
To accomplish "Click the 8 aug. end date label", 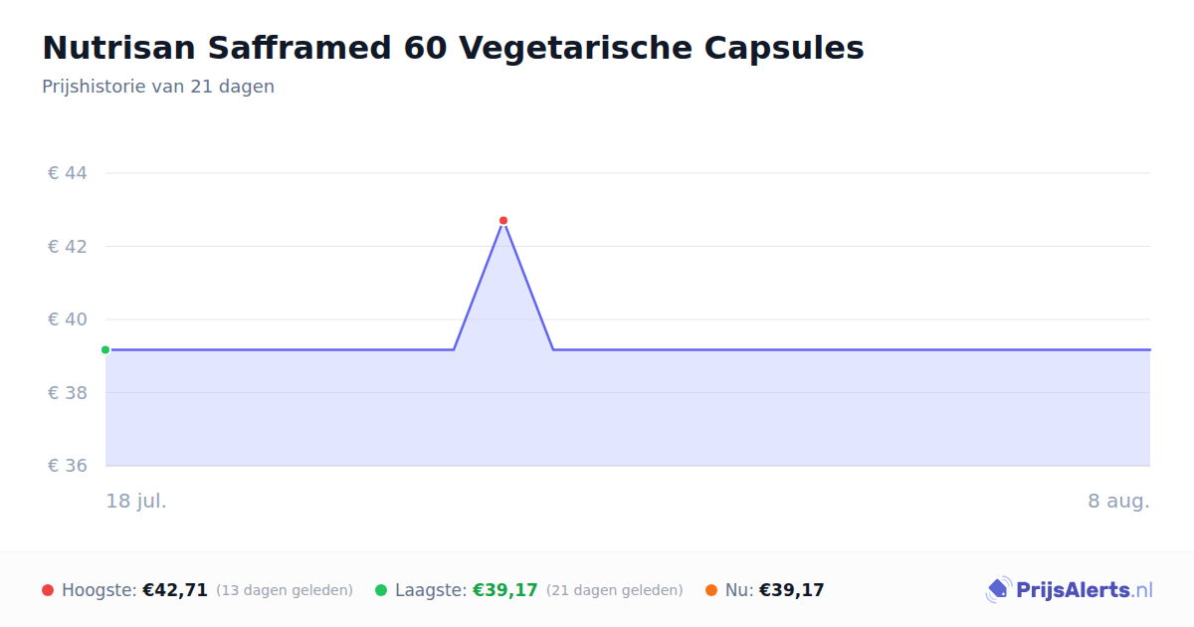I will [1118, 501].
